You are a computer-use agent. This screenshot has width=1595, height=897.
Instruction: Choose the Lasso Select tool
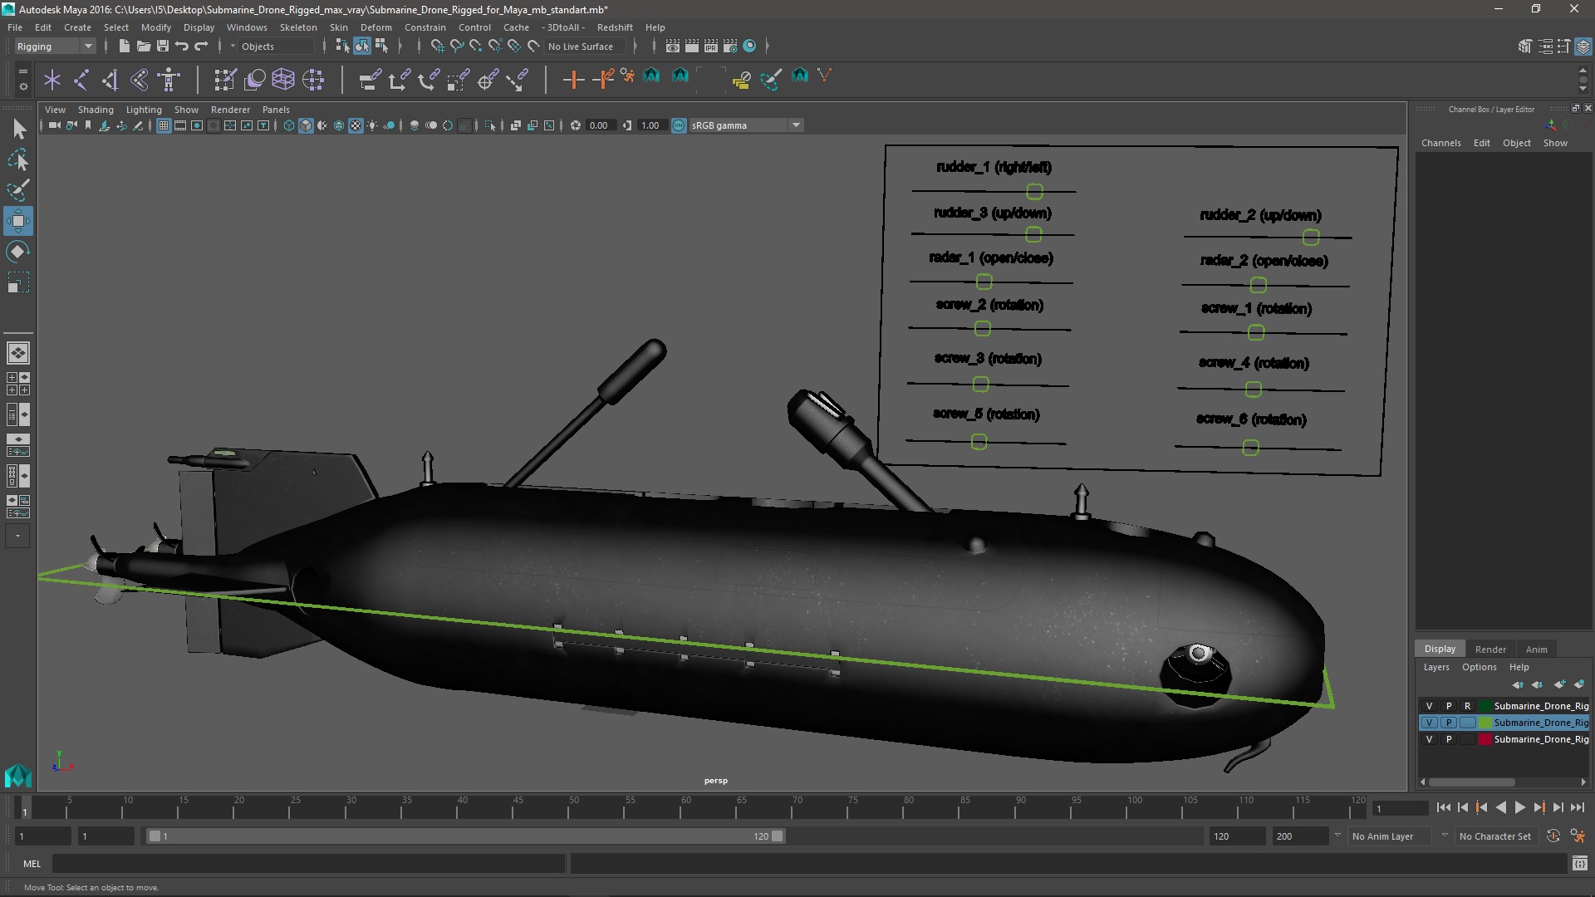click(x=17, y=159)
